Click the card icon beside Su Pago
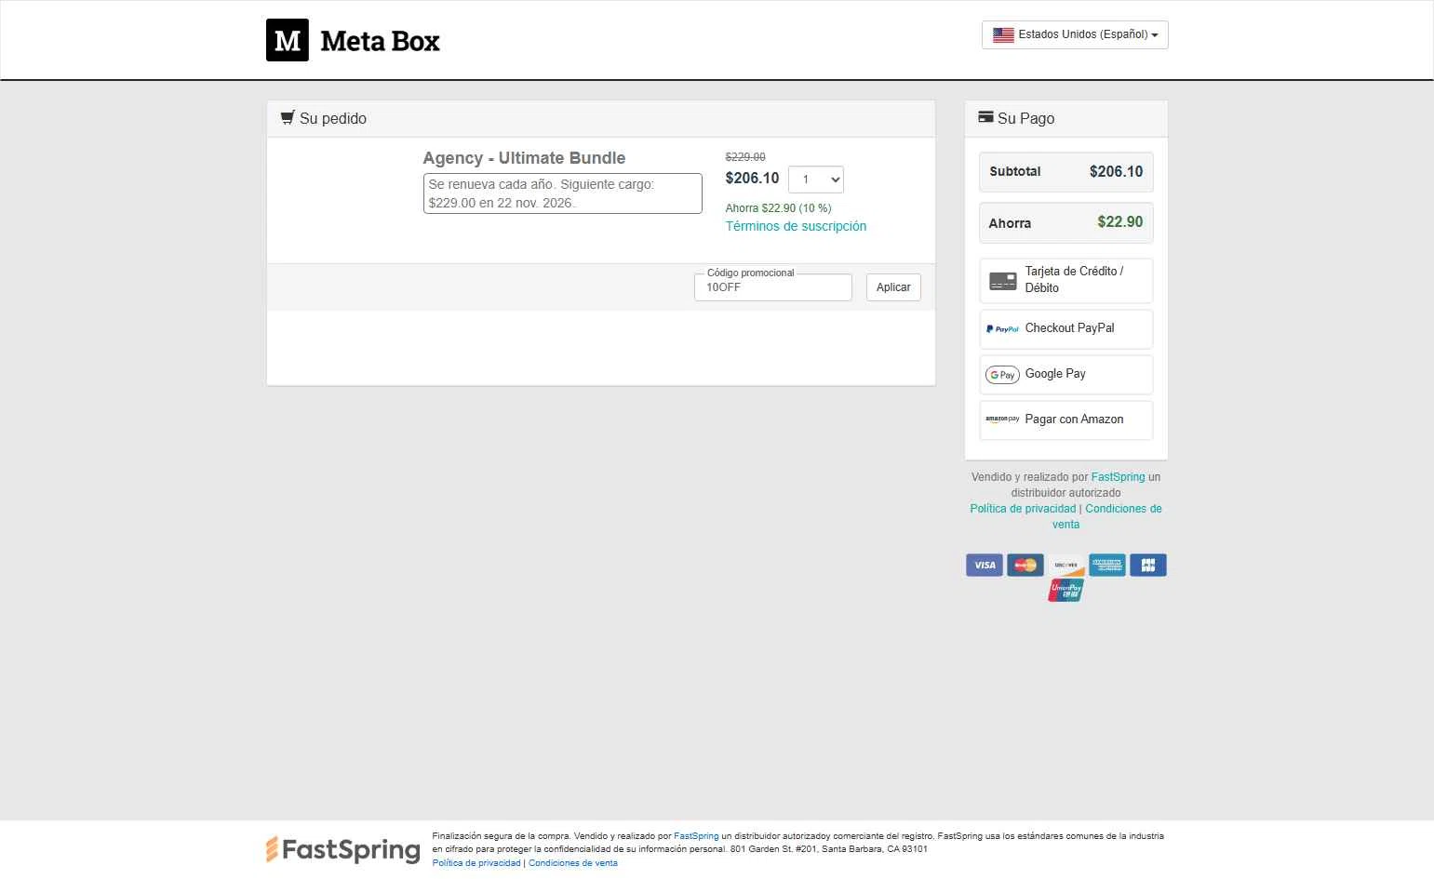Viewport: 1434px width, 879px height. [985, 117]
